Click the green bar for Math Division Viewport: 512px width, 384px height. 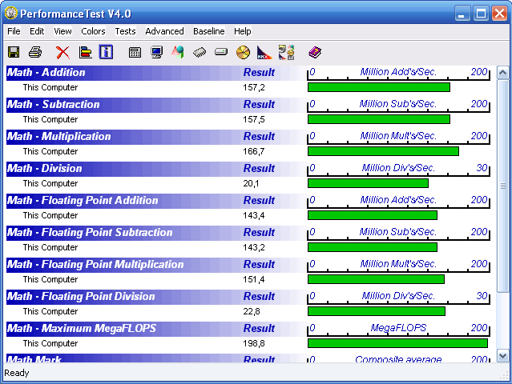[x=368, y=183]
